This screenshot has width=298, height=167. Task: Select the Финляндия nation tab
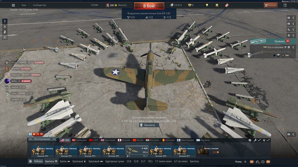tap(185, 140)
